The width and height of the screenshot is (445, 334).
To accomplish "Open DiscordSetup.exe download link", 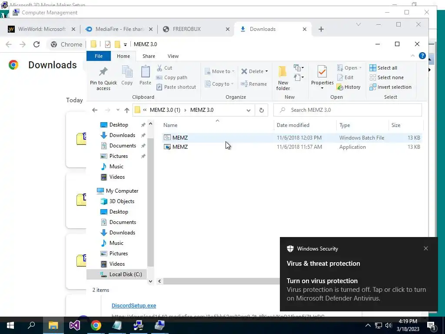I will coord(134,306).
